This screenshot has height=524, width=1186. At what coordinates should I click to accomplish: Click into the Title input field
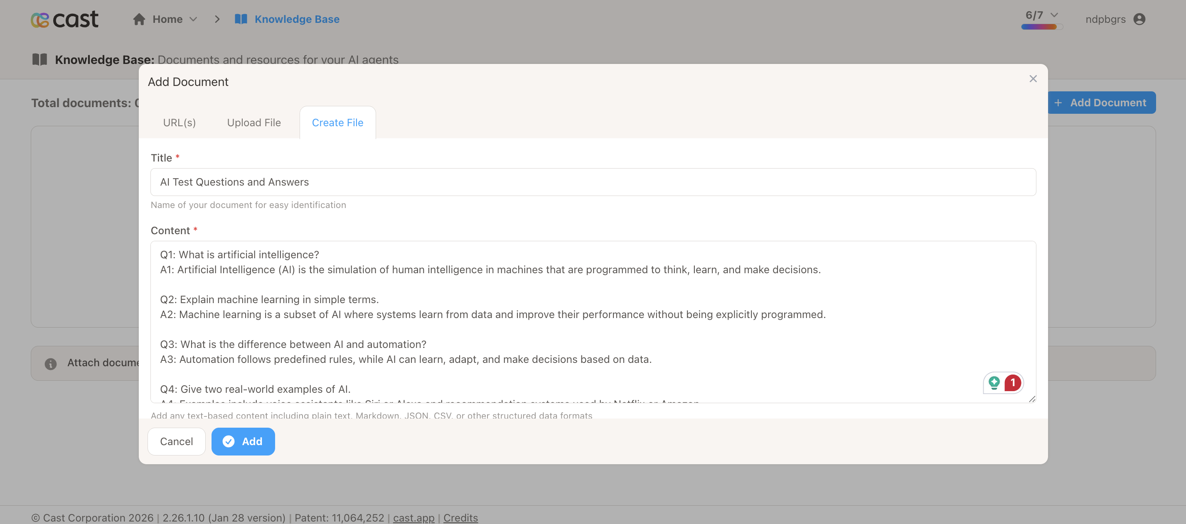[593, 182]
